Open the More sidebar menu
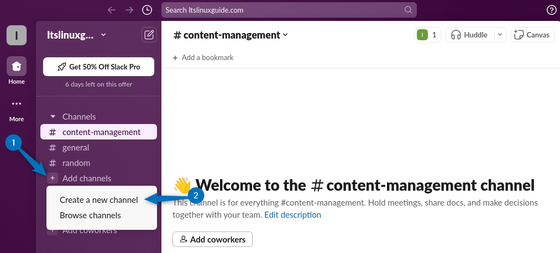The height and width of the screenshot is (253, 560). [x=17, y=104]
